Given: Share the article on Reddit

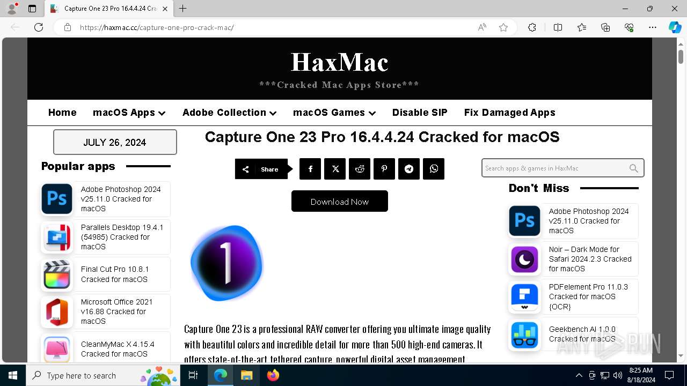Looking at the screenshot, I should 360,169.
